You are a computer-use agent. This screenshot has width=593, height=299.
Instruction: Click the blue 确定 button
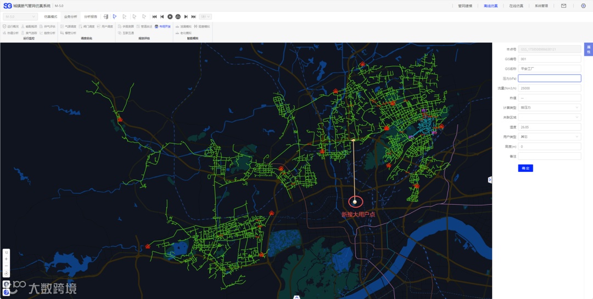click(525, 168)
